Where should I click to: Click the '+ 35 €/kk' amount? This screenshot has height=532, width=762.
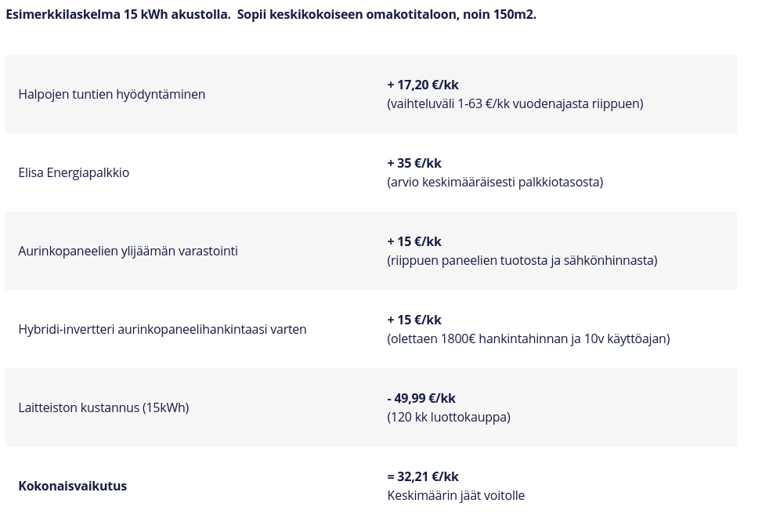[414, 163]
